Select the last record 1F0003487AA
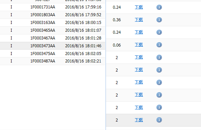This screenshot has height=130, width=201. click(53, 61)
